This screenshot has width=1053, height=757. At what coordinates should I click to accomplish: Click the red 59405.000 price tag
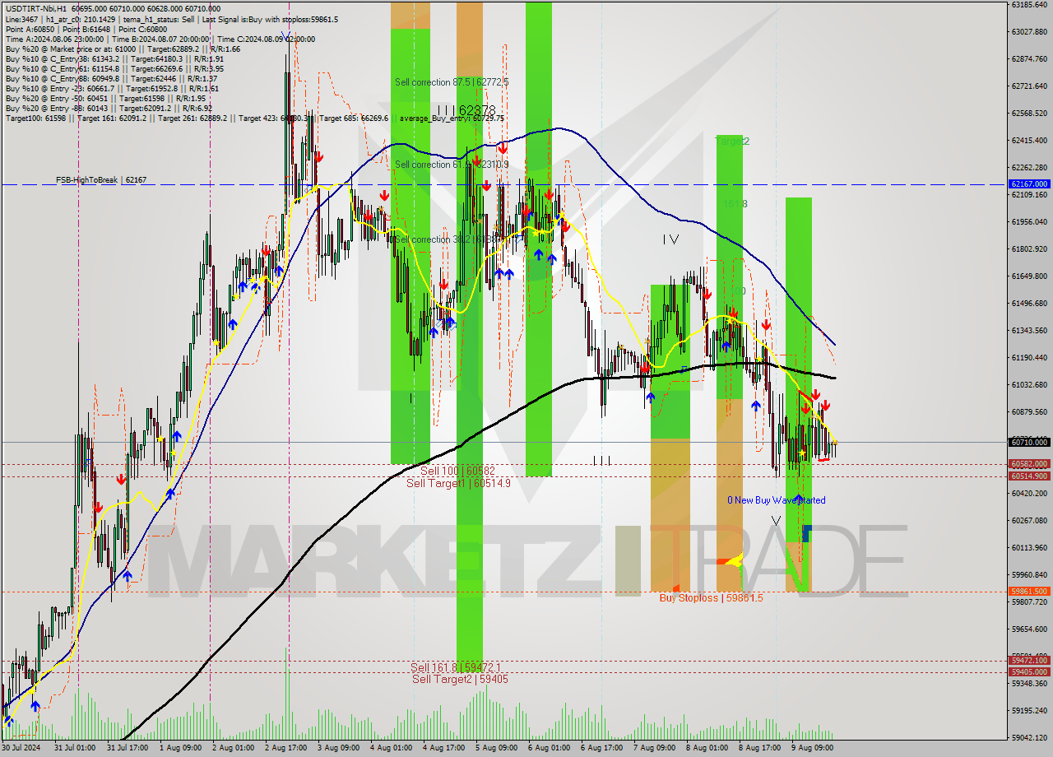click(x=1029, y=671)
